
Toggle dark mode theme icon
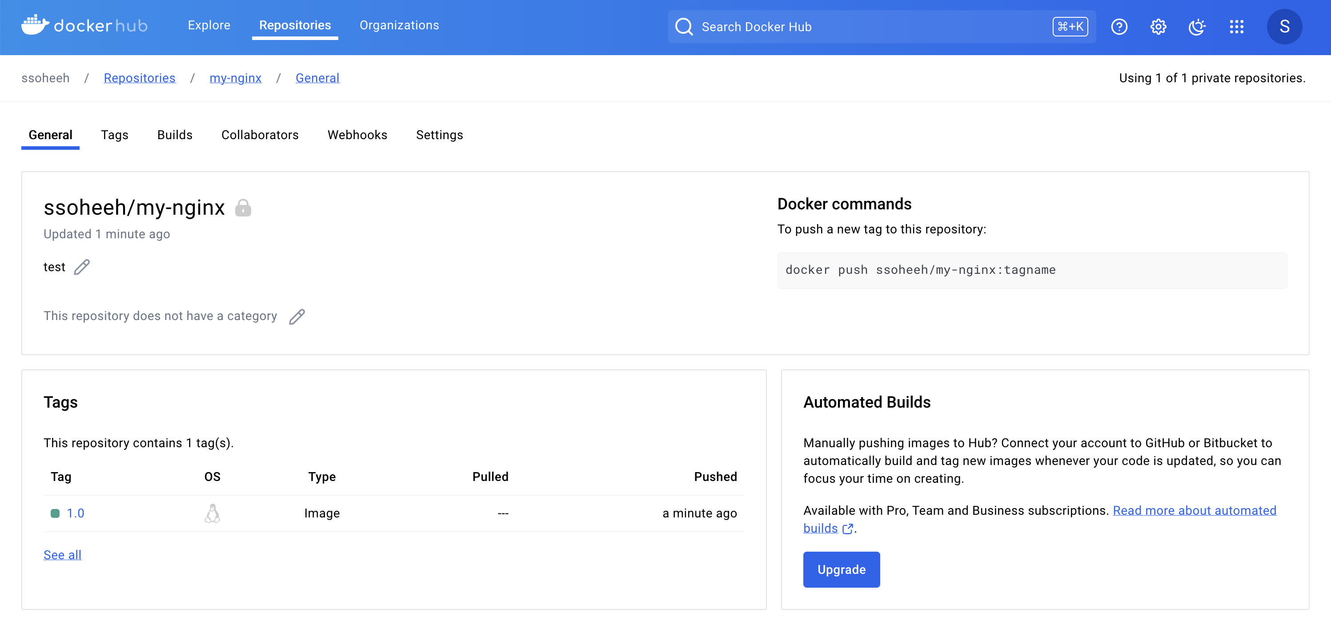click(x=1197, y=26)
